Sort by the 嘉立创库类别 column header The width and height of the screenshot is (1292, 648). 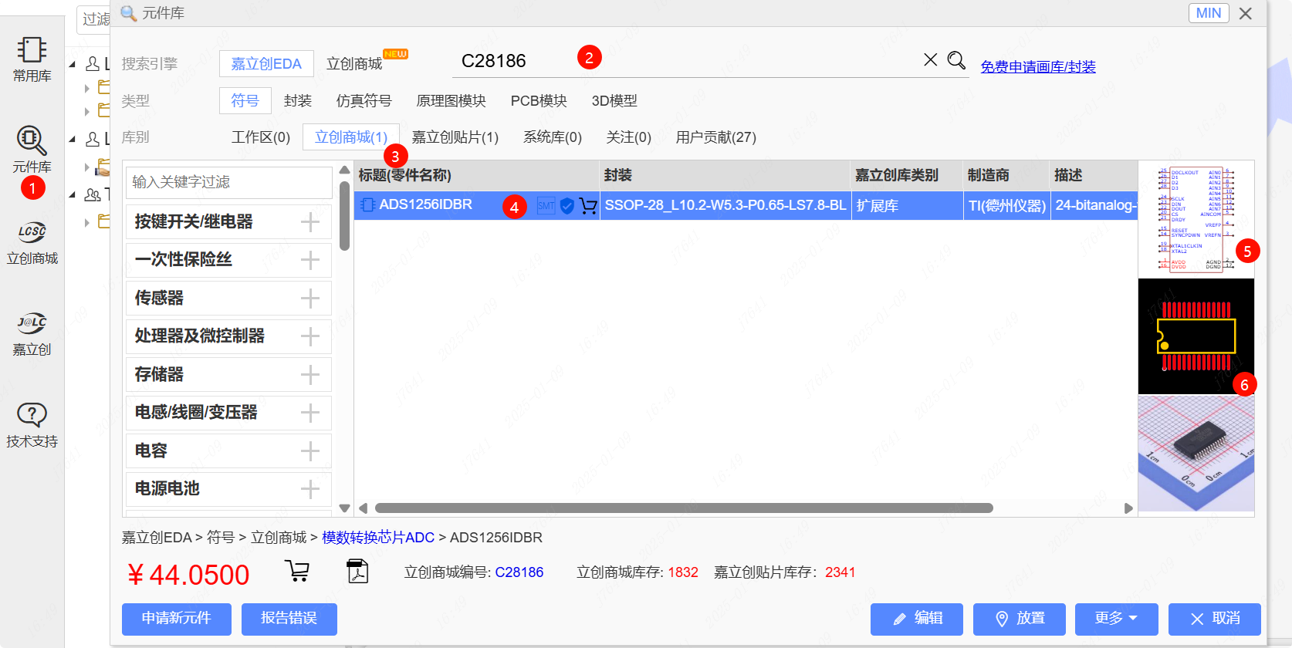point(907,176)
